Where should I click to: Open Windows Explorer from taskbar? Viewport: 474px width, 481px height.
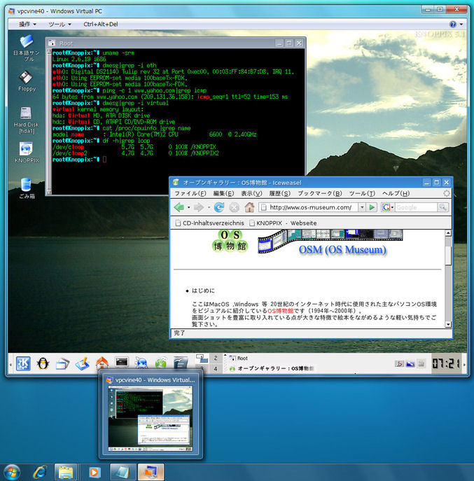point(66,473)
